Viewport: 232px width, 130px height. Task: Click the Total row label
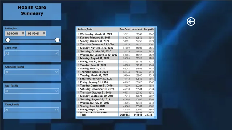click(83, 115)
